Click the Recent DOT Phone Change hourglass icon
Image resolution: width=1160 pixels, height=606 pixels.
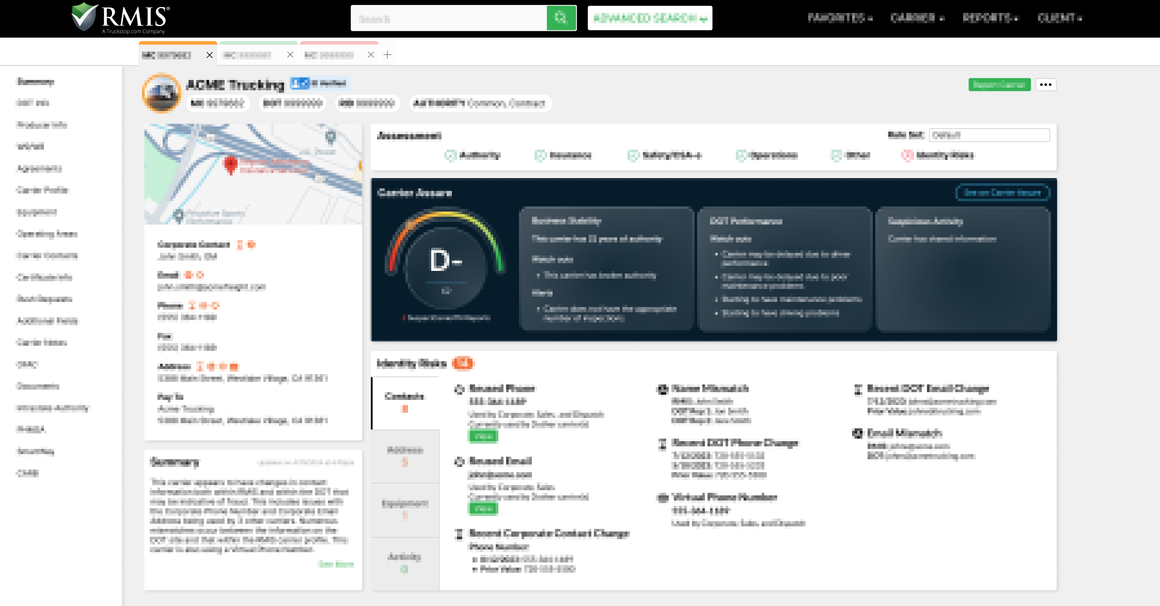pos(662,444)
